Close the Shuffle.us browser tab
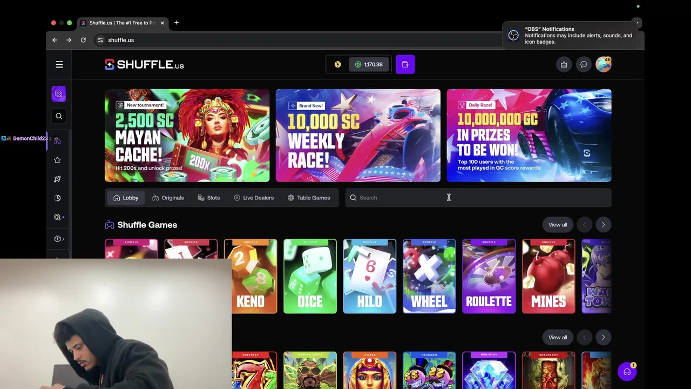Screen dimensions: 691x389 [162, 23]
